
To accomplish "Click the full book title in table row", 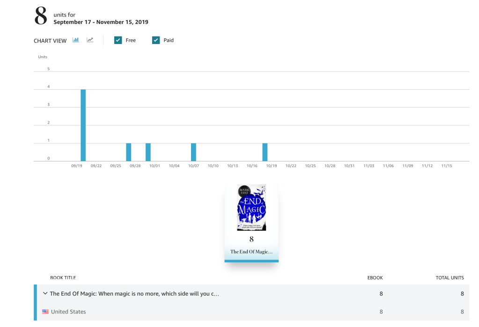I will [134, 294].
